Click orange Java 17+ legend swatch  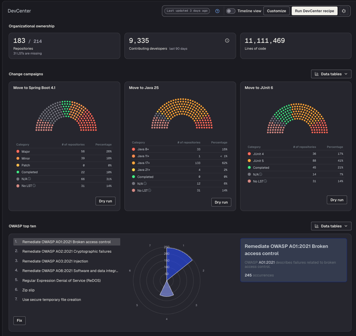[x=133, y=163]
